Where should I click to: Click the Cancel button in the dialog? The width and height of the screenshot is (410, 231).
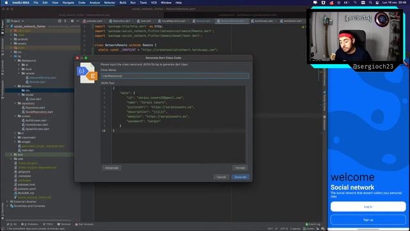click(x=221, y=177)
